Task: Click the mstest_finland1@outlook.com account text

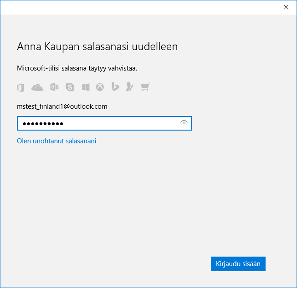Action: 62,106
